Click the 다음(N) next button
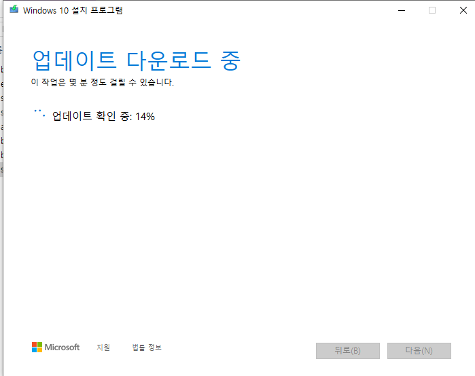Screen dimensions: 475x376 pyautogui.click(x=419, y=351)
